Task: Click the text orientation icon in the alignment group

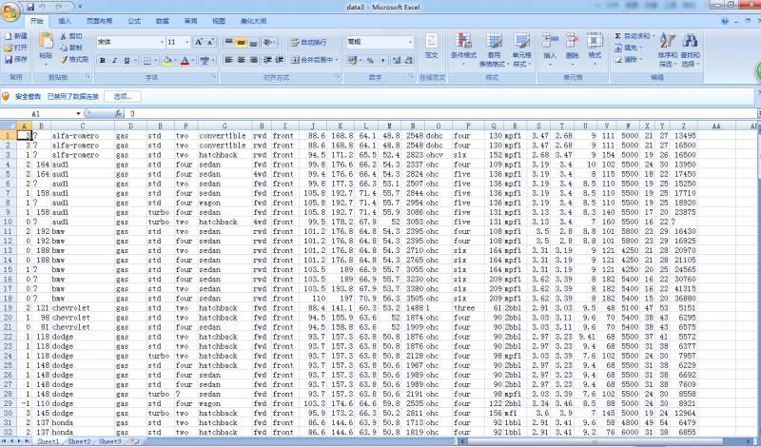Action: tap(268, 42)
